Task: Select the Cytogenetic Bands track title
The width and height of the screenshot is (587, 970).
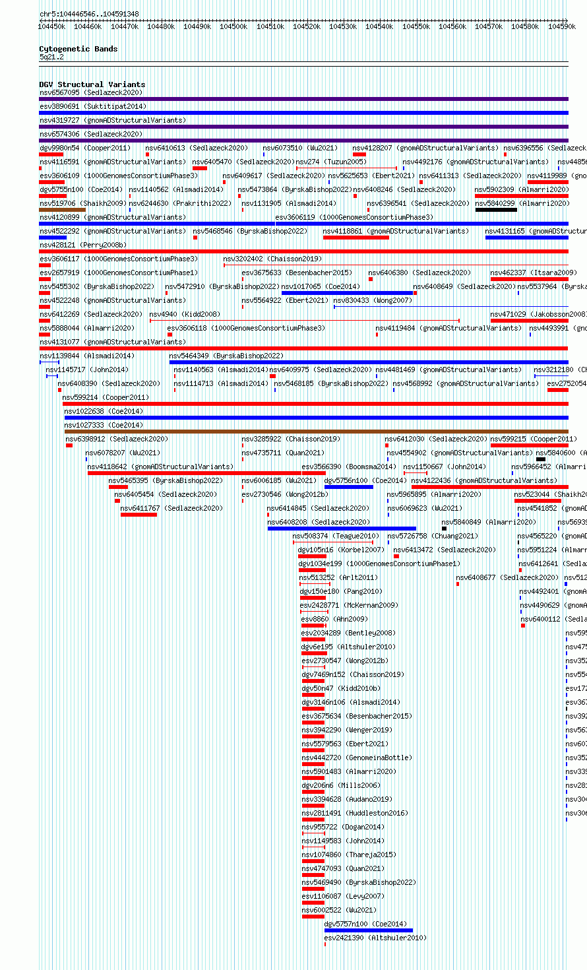Action: pyautogui.click(x=78, y=49)
